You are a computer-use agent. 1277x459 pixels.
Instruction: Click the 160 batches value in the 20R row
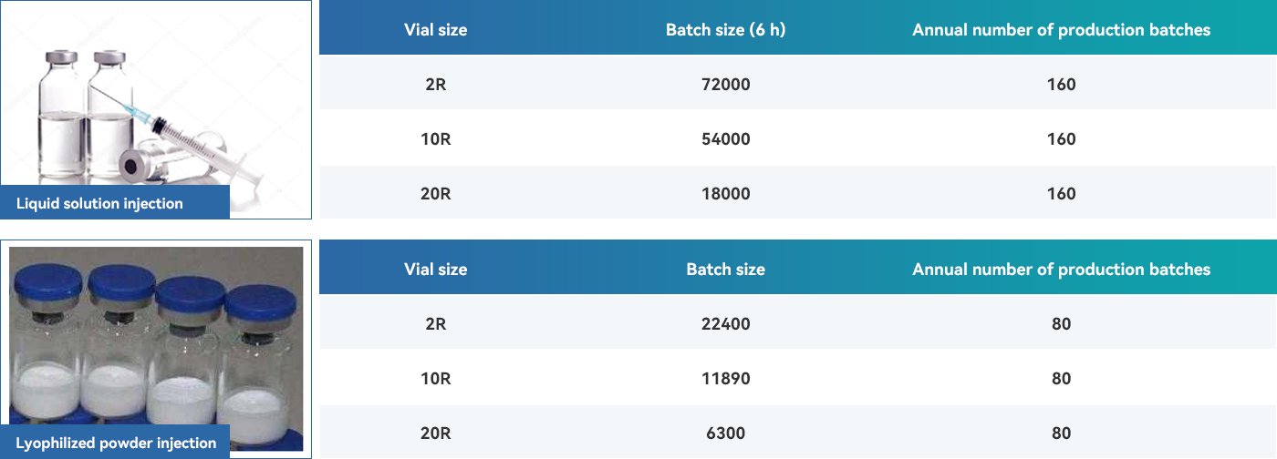coord(1061,193)
